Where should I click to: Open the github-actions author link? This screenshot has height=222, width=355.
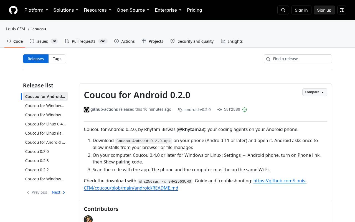(x=104, y=109)
